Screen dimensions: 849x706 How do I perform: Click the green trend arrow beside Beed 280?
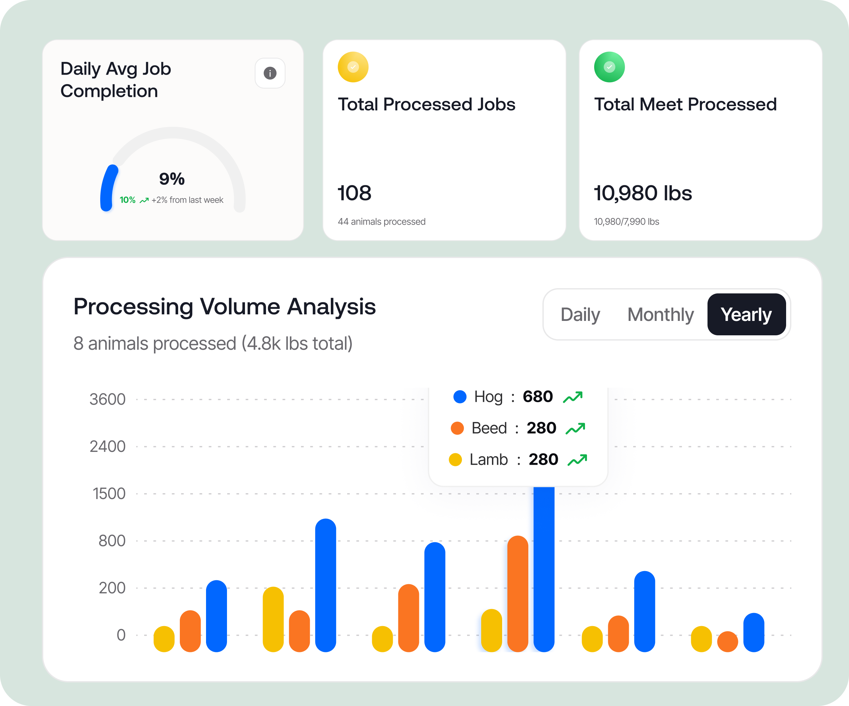[575, 428]
